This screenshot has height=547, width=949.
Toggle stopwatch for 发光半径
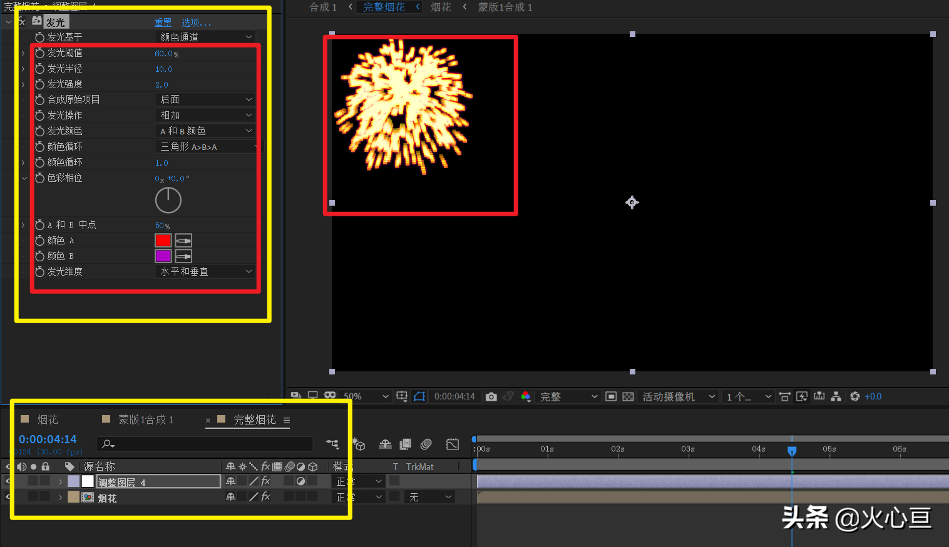pos(40,69)
